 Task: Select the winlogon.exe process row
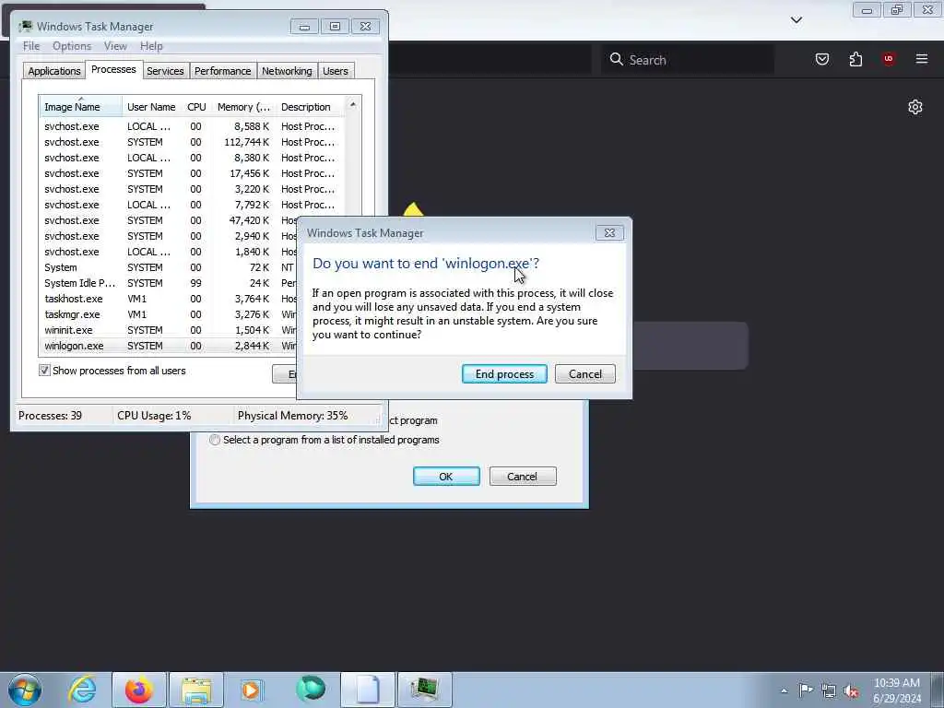click(x=169, y=346)
